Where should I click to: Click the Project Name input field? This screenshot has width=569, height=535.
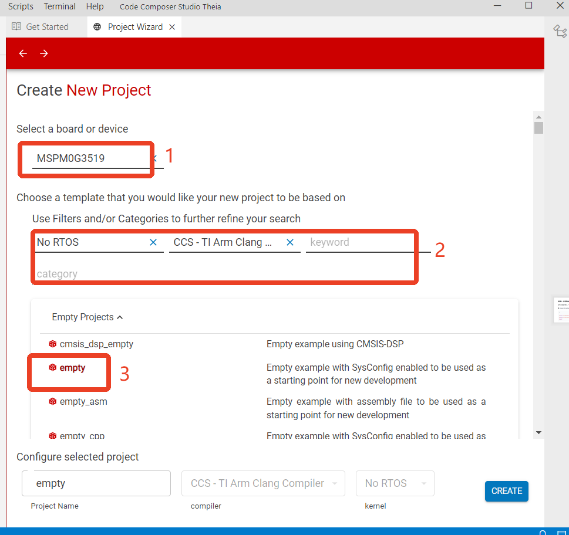click(x=96, y=483)
